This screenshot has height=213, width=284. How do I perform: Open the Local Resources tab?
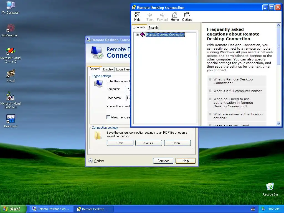click(122, 69)
